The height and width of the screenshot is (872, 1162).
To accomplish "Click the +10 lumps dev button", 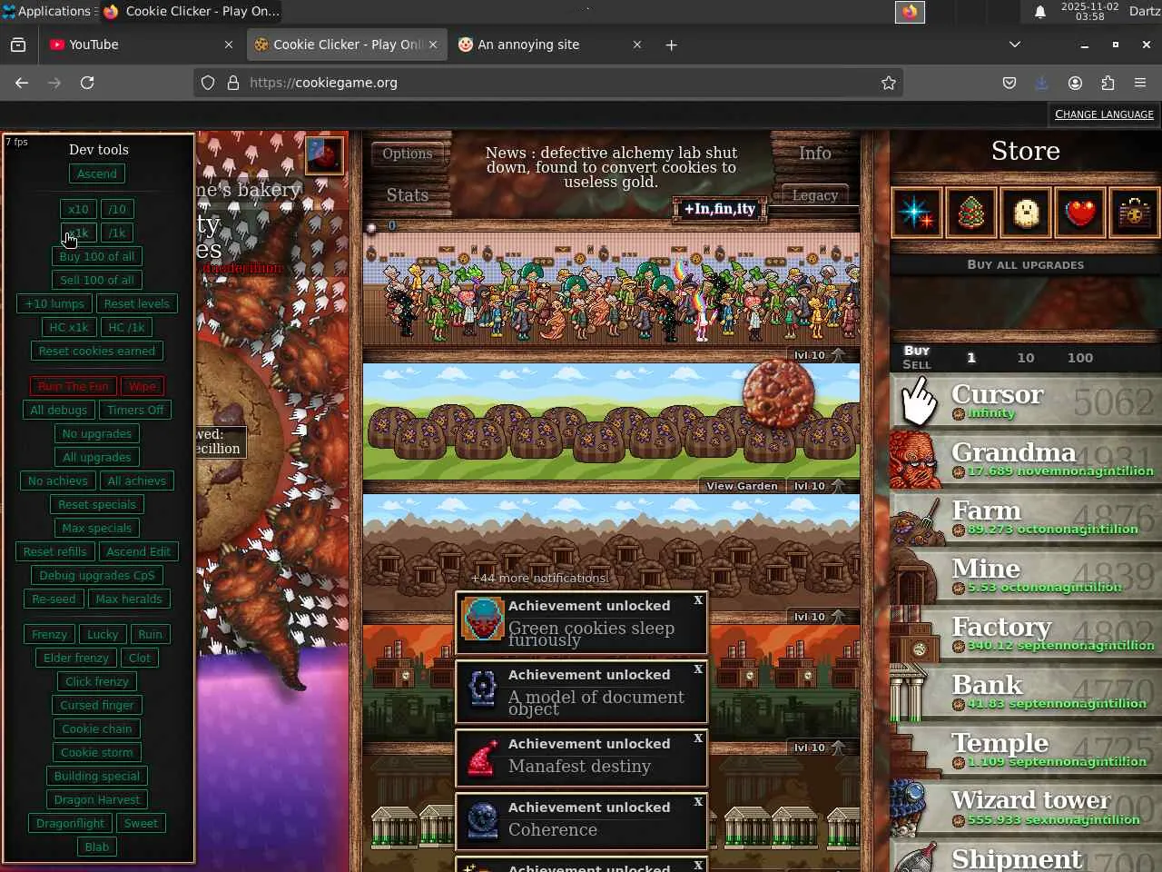I will point(54,303).
